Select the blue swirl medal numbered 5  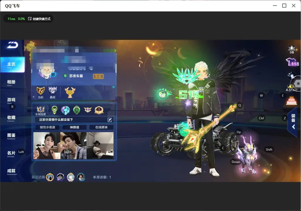click(65, 110)
